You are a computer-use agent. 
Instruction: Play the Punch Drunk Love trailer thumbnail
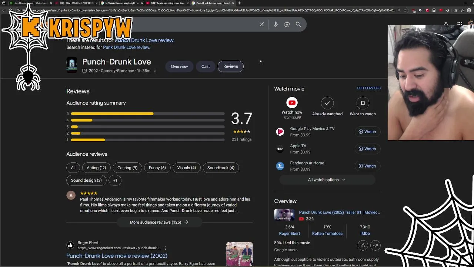(x=284, y=215)
